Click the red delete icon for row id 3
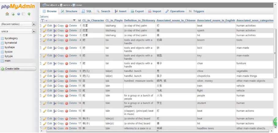Viewport: 278px width, 133px height. (x=67, y=35)
